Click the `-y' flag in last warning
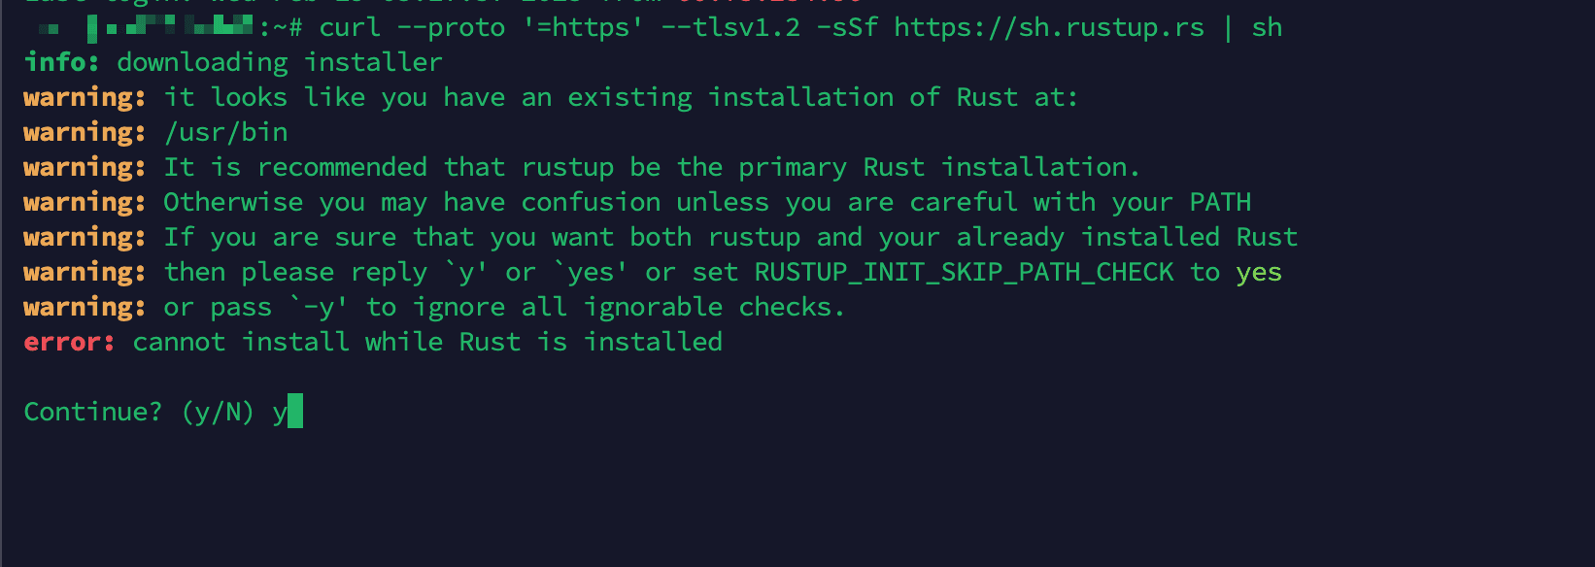This screenshot has width=1595, height=567. pyautogui.click(x=319, y=307)
